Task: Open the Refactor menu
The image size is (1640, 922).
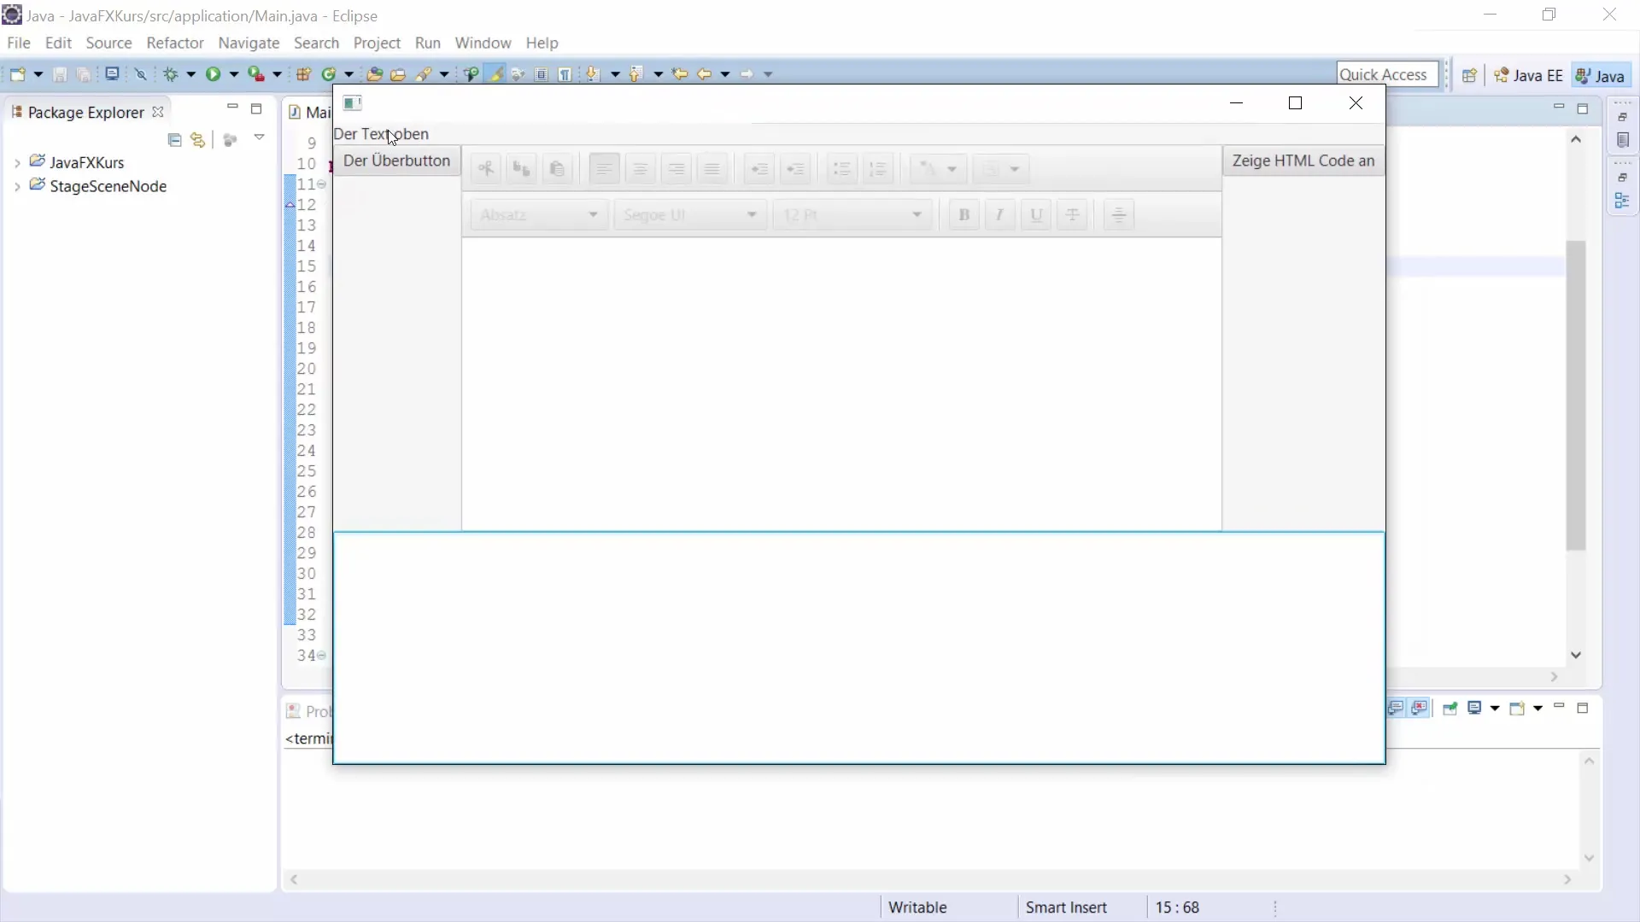Action: point(175,43)
